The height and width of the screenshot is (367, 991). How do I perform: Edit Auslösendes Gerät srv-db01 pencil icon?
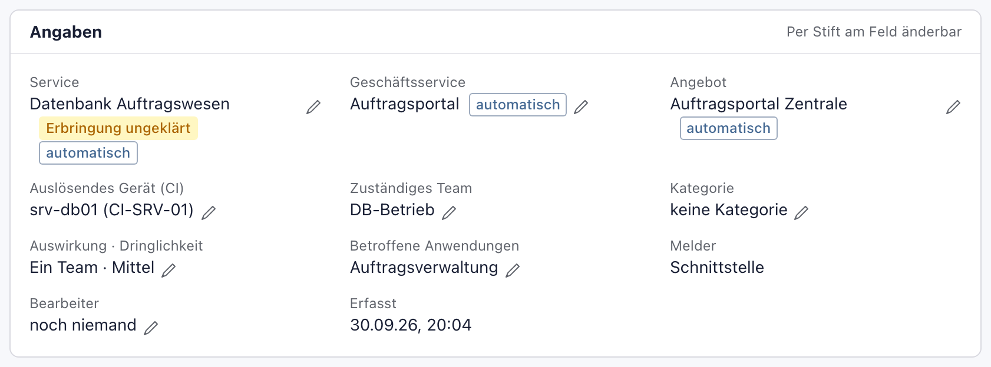click(209, 212)
